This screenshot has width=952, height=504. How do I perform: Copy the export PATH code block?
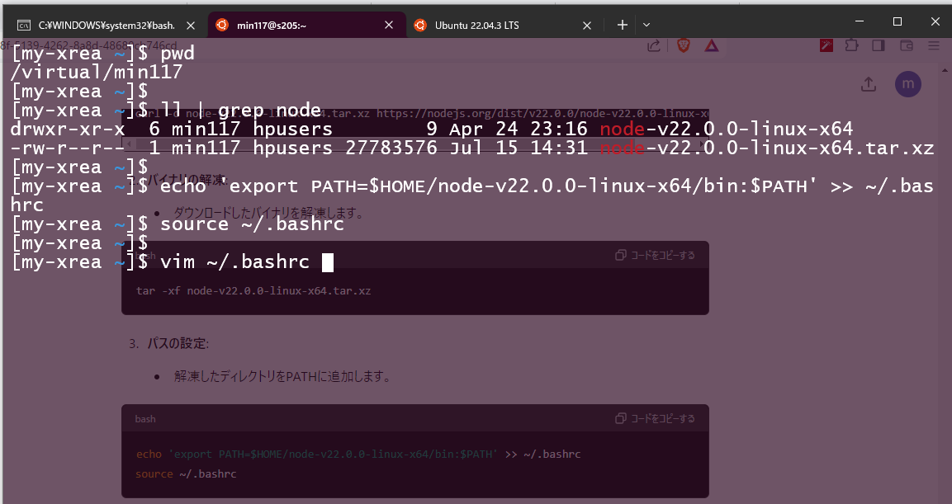pos(653,418)
